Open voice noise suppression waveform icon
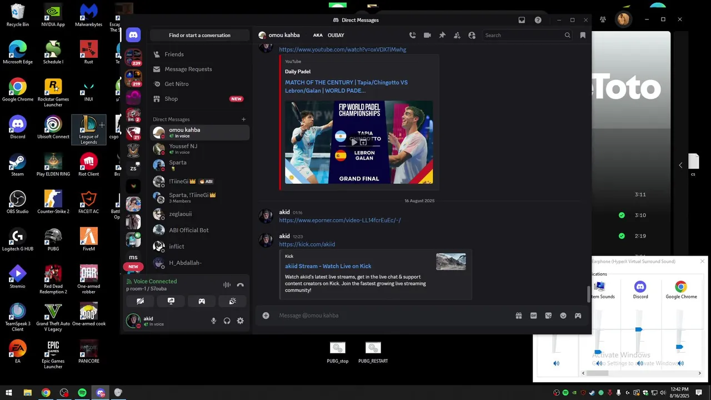 click(x=227, y=285)
